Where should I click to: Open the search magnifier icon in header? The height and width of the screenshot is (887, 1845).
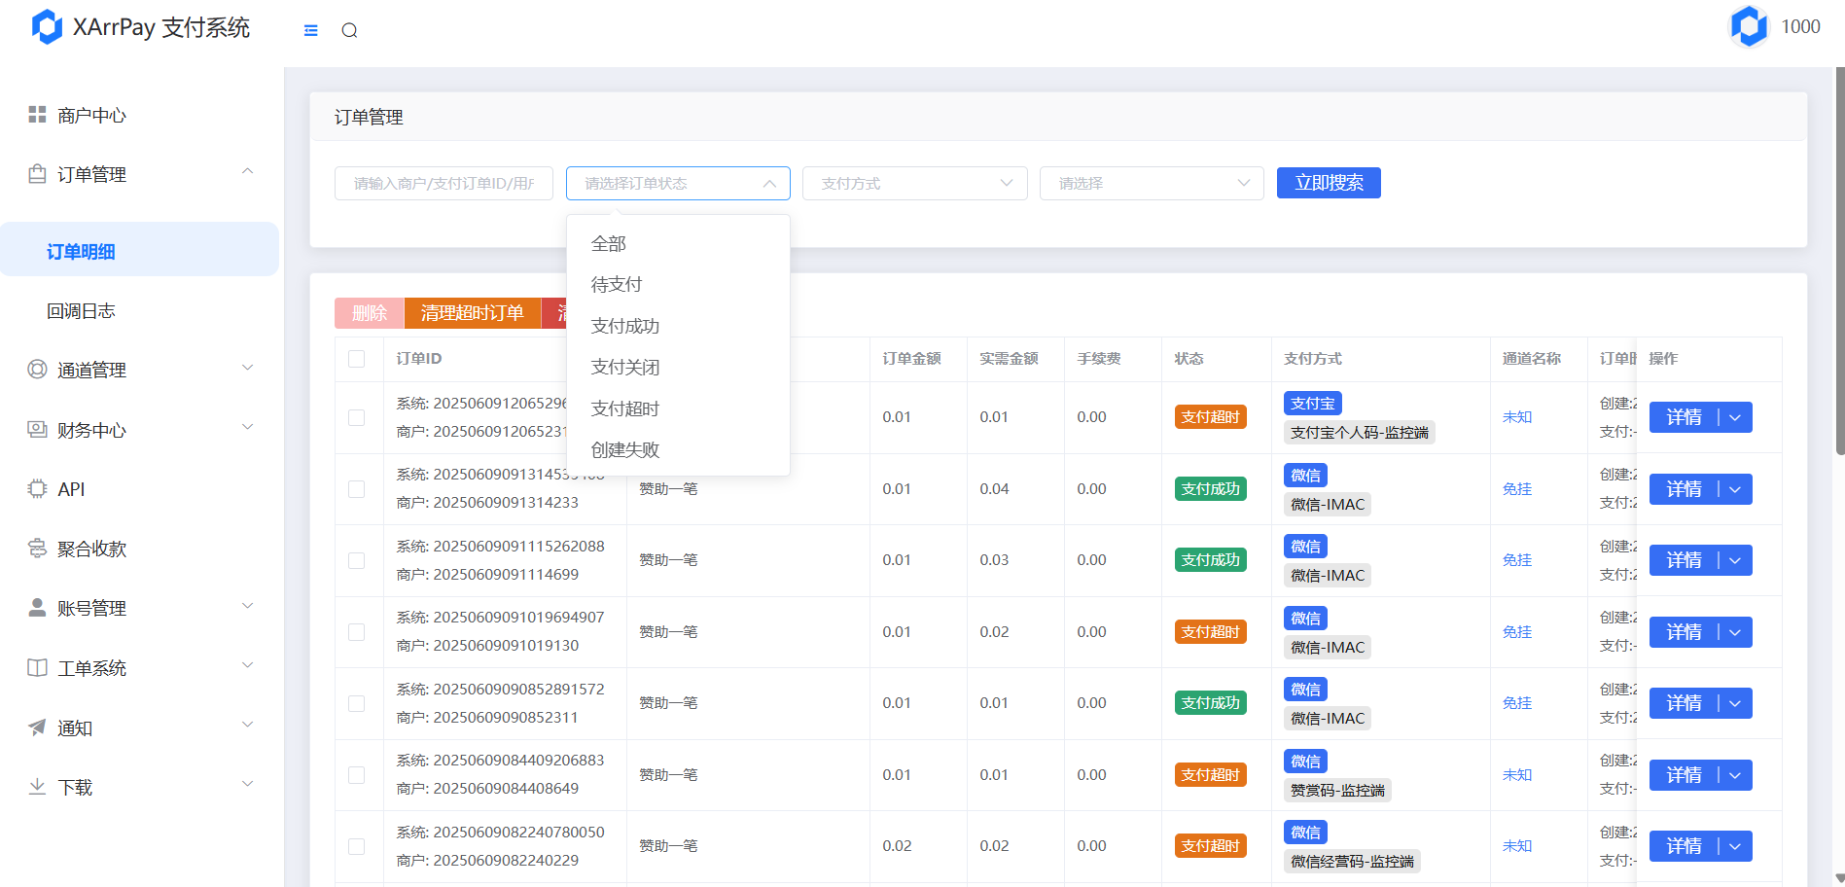[349, 30]
